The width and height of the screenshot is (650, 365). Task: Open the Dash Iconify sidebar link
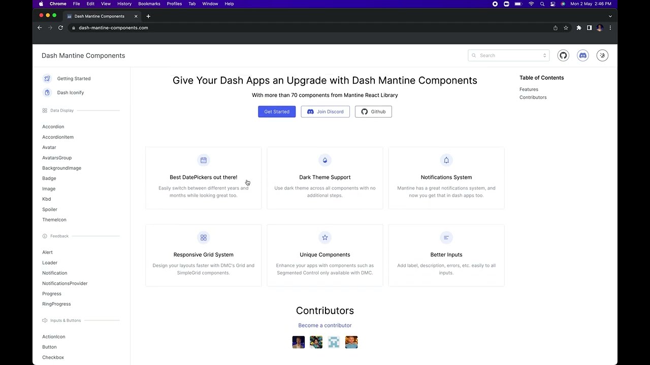coord(71,93)
